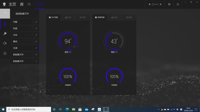The width and height of the screenshot is (200, 112).
Task: Select the 全速 thermal profile
Action: point(21,48)
